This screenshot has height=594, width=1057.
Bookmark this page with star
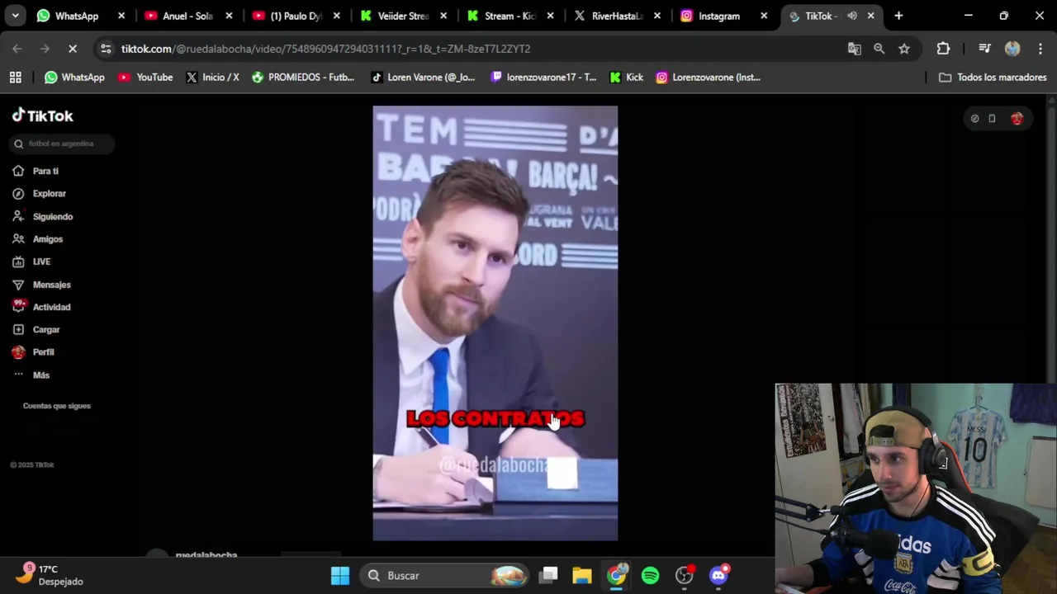[904, 49]
